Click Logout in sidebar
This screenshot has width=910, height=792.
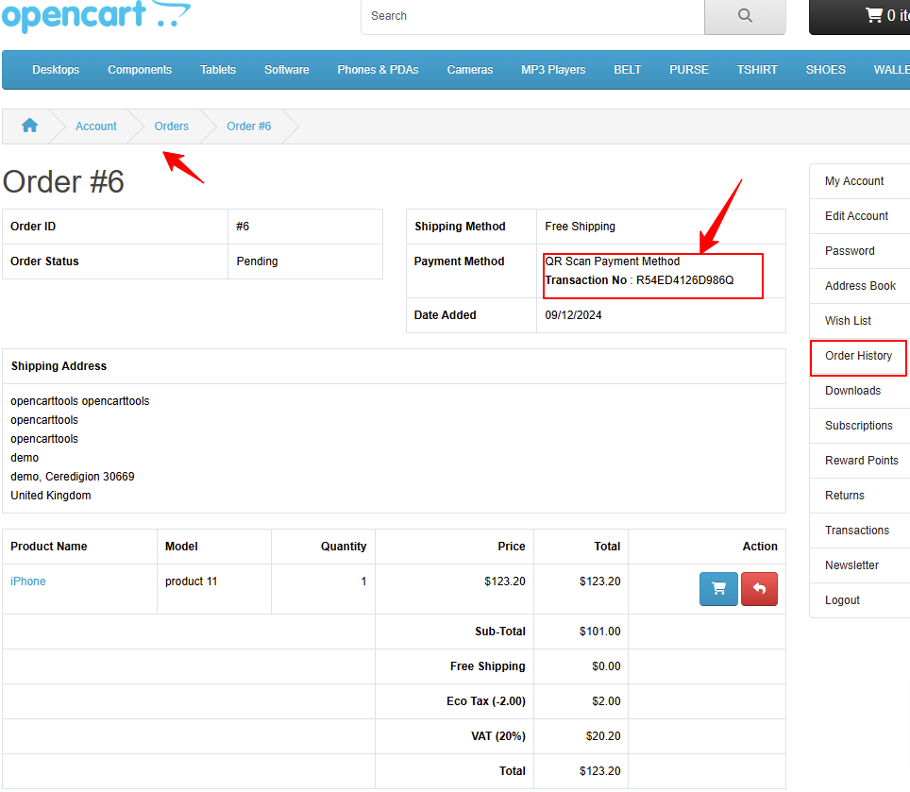tap(860, 600)
